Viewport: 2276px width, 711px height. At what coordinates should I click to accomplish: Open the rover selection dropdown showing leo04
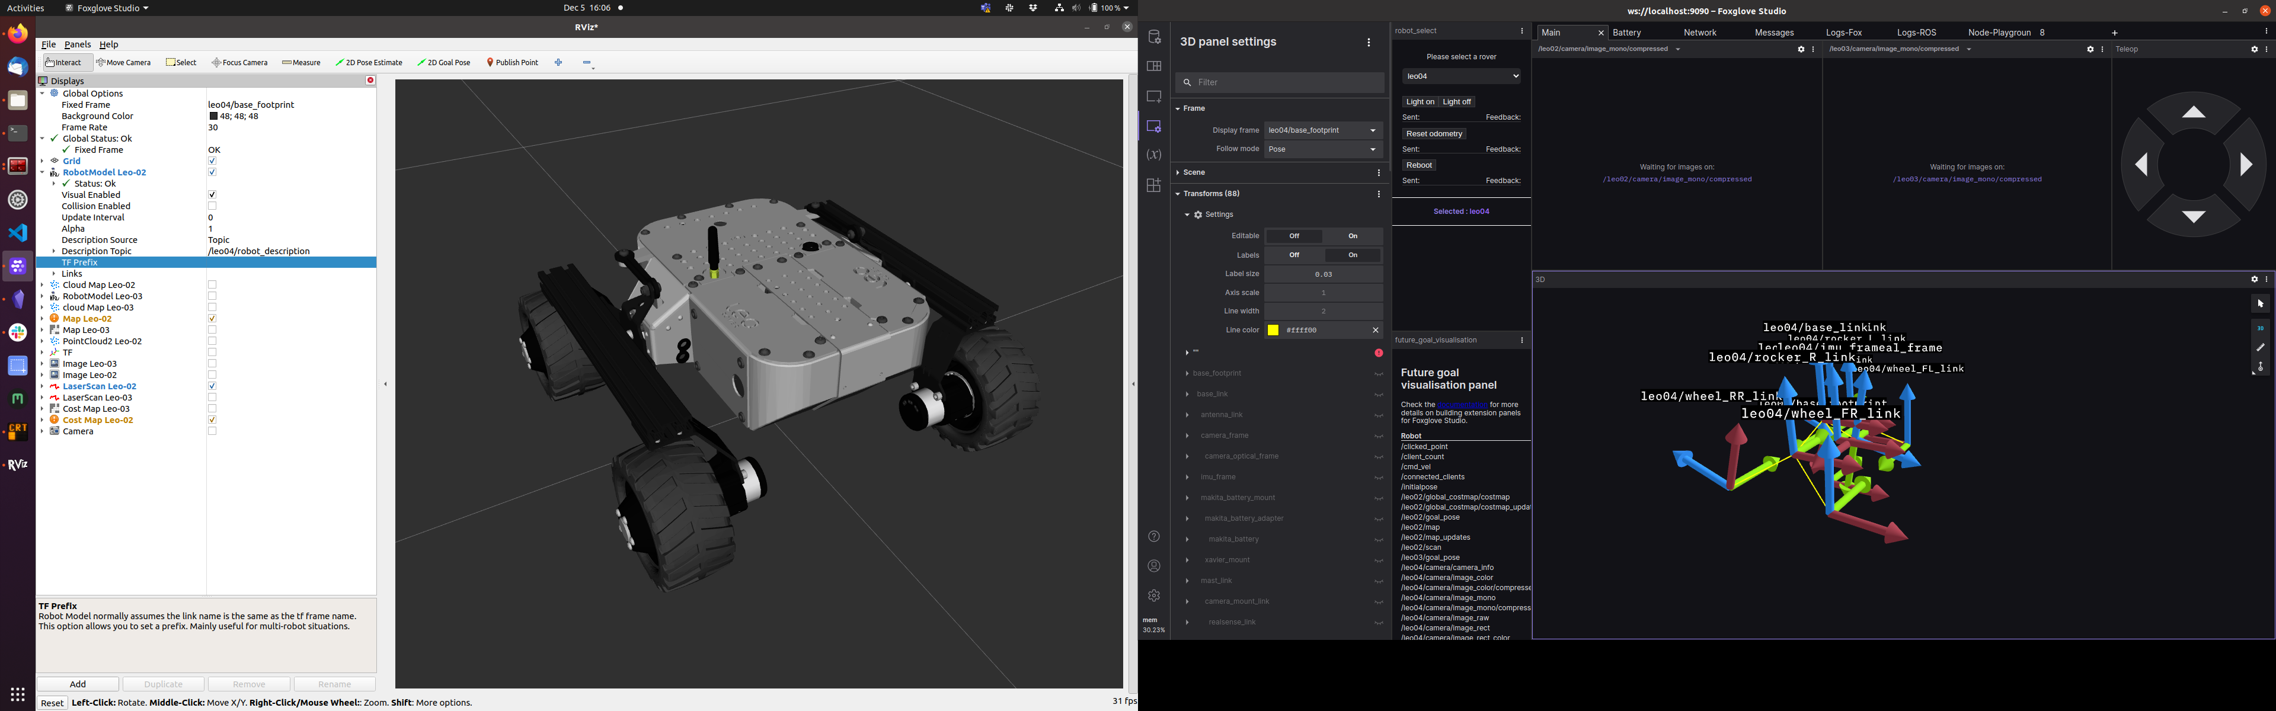click(x=1462, y=76)
